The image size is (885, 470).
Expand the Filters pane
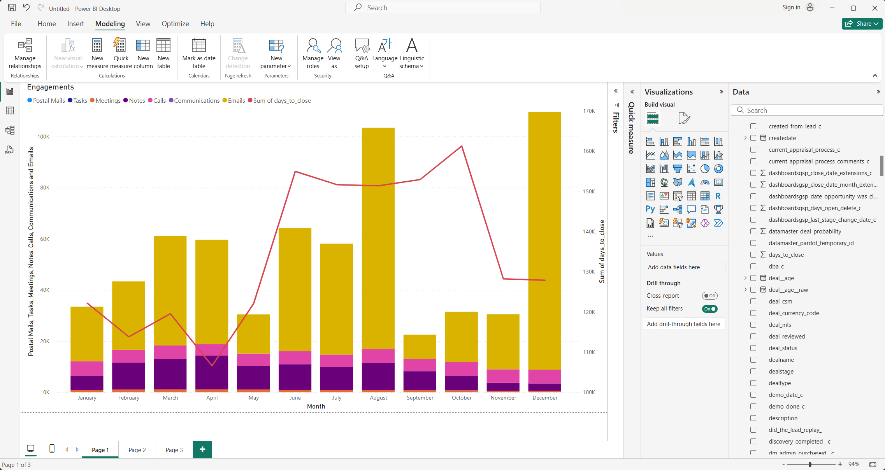[616, 91]
